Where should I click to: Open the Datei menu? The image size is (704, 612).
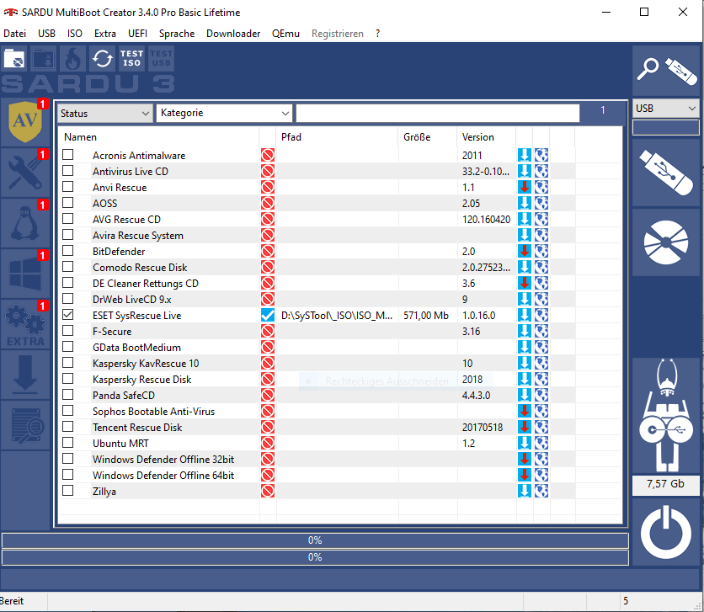click(15, 34)
